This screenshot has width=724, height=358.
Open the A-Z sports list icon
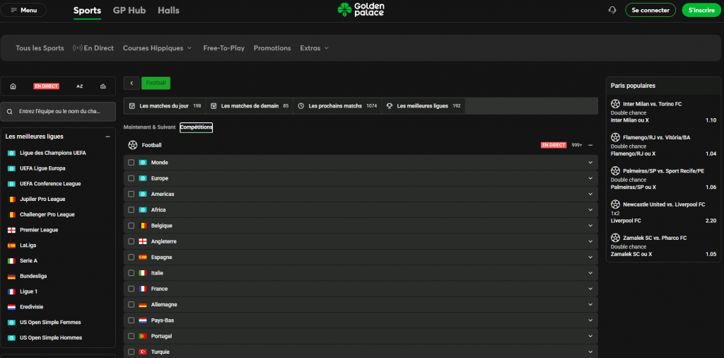[80, 86]
